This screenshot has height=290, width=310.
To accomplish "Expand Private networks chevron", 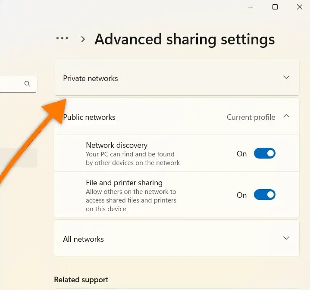I will (x=286, y=77).
